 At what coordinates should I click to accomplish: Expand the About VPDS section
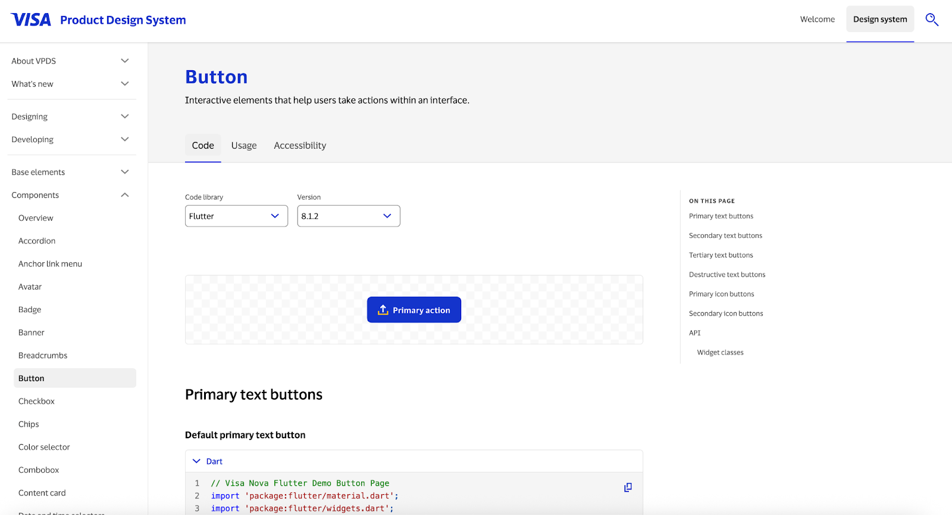point(71,61)
